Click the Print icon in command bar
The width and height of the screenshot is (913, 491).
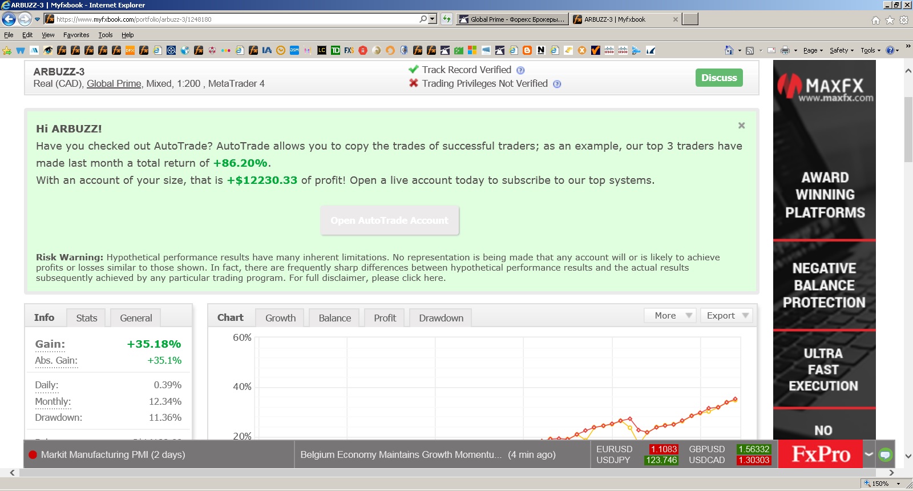coord(785,50)
